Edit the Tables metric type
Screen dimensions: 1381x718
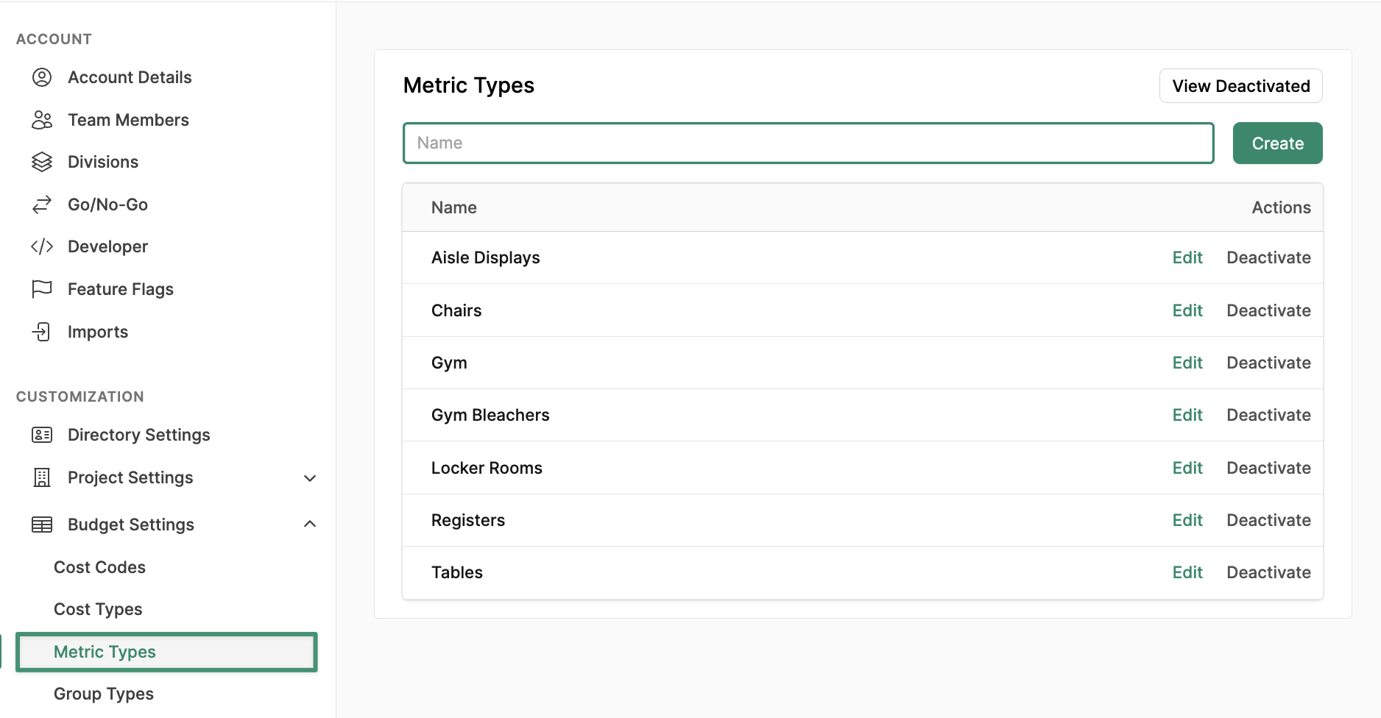point(1187,572)
